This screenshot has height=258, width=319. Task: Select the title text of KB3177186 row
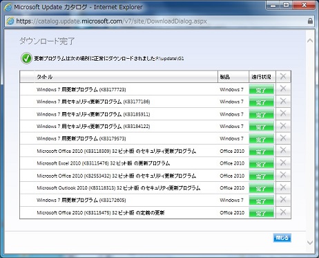(x=93, y=102)
